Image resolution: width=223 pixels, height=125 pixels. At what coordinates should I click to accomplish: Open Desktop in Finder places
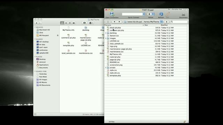pos(43,59)
